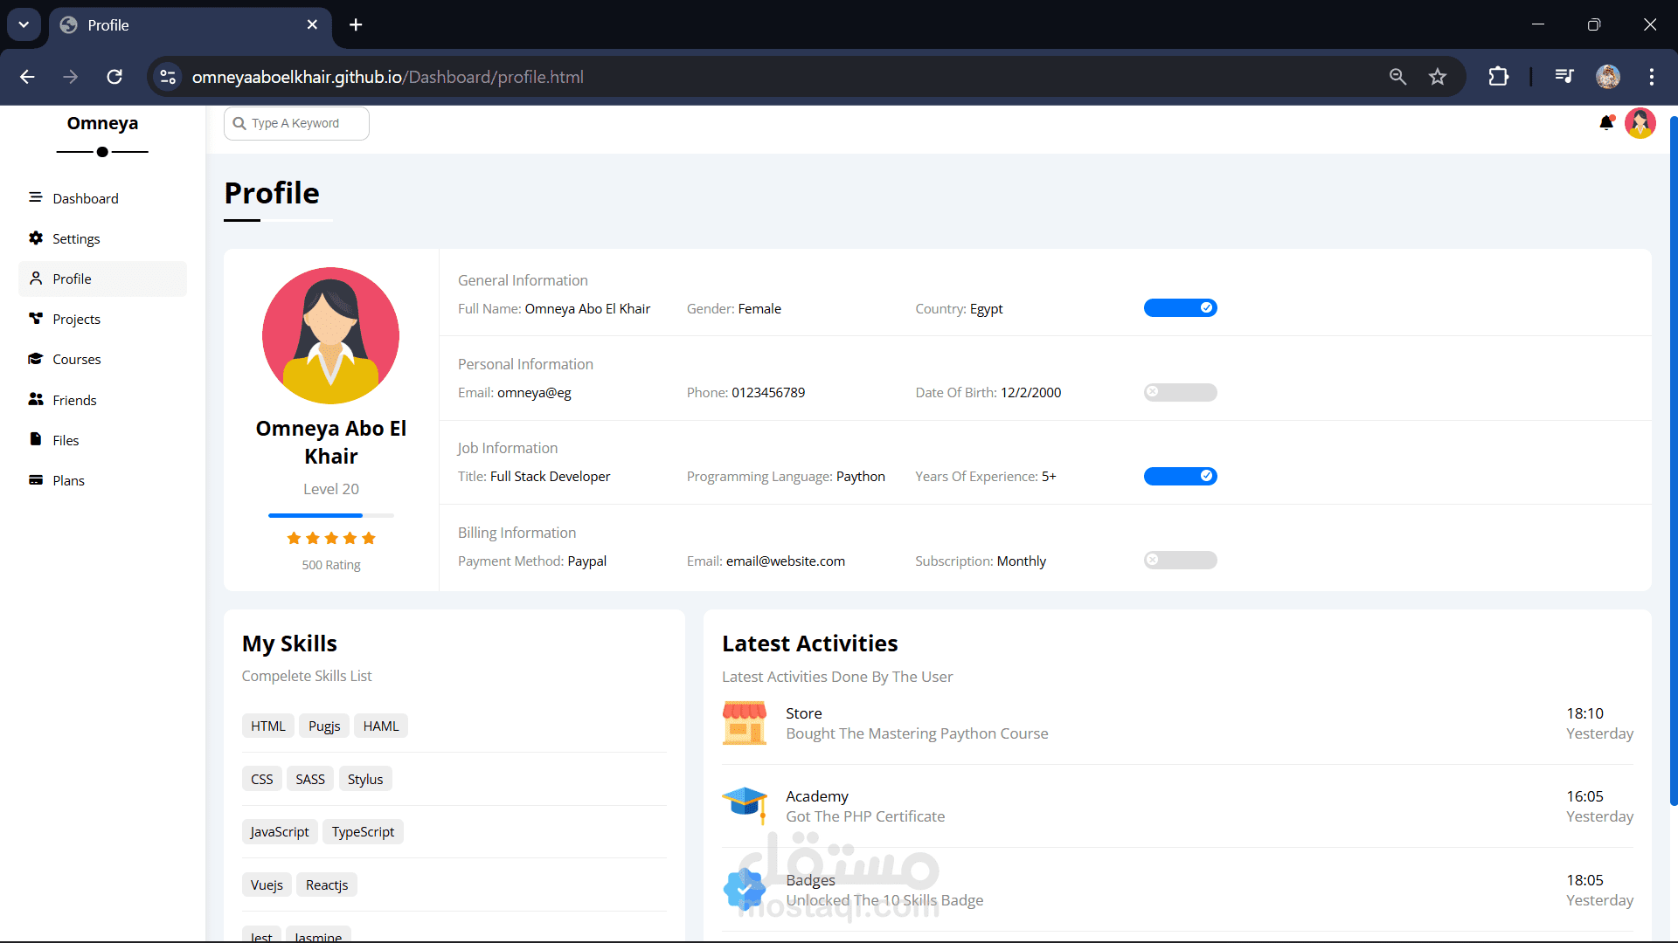
Task: Open the Settings sidebar item
Action: [x=76, y=238]
